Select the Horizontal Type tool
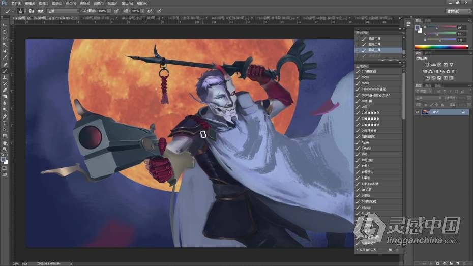The image size is (473, 266). pos(5,123)
